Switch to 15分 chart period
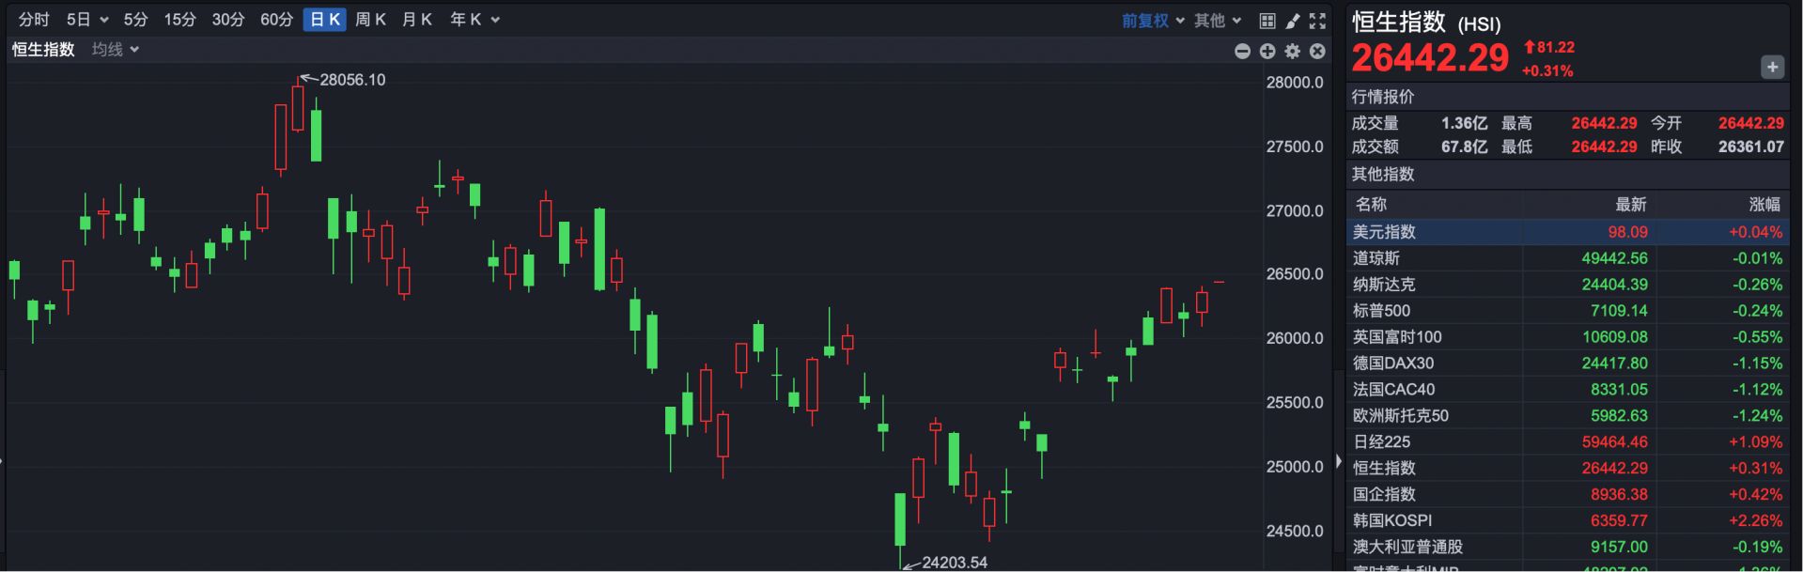 click(179, 20)
